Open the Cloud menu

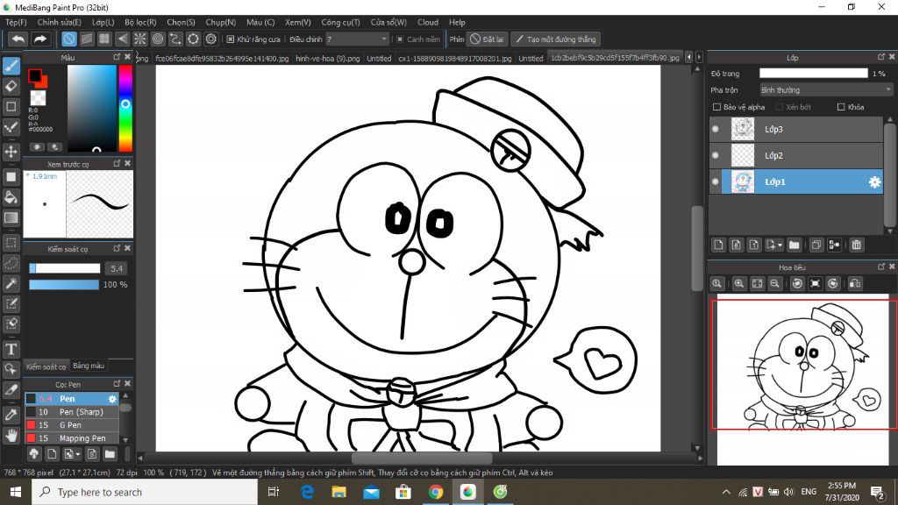coord(428,22)
